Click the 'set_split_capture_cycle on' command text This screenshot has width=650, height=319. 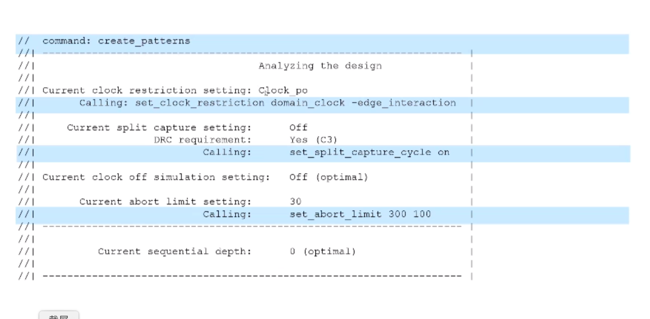pos(370,152)
